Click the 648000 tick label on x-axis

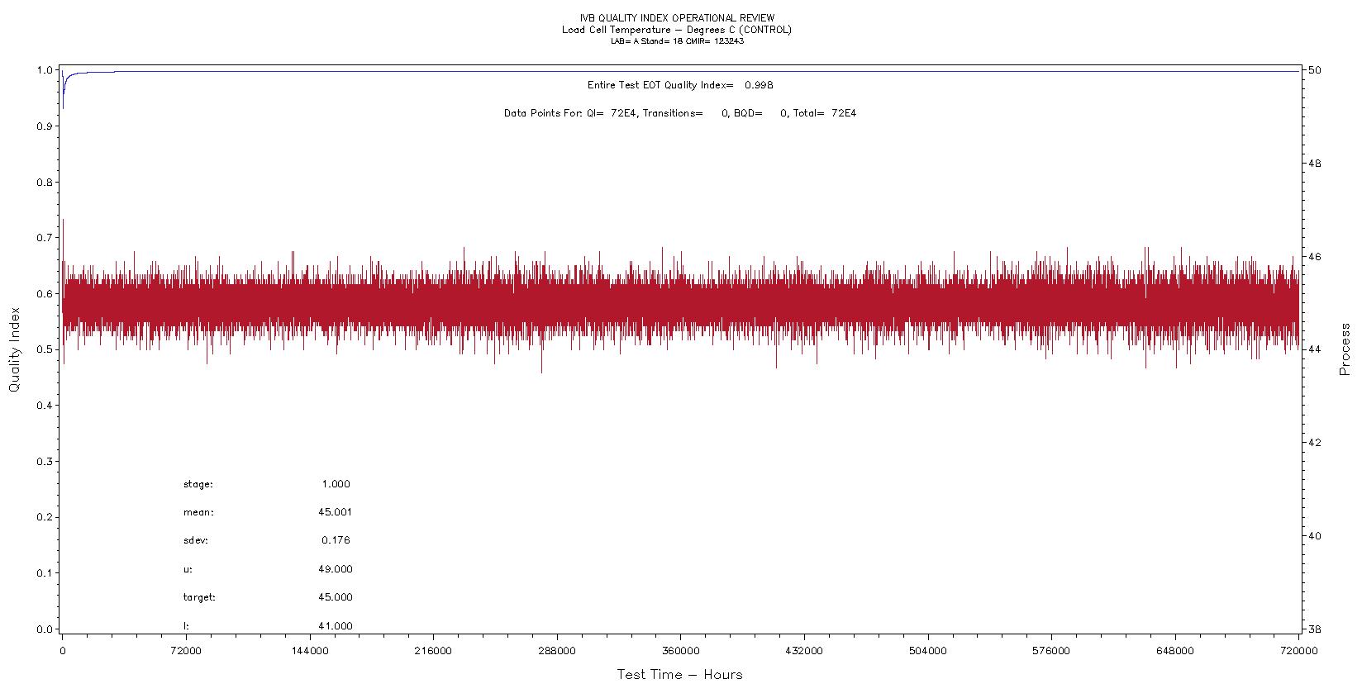[x=1175, y=651]
